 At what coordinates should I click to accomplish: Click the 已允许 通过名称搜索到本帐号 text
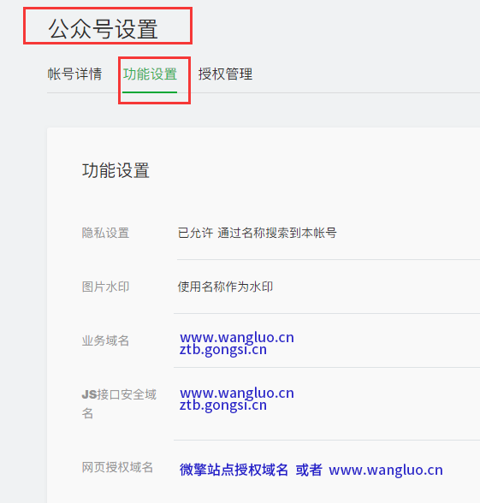click(258, 233)
